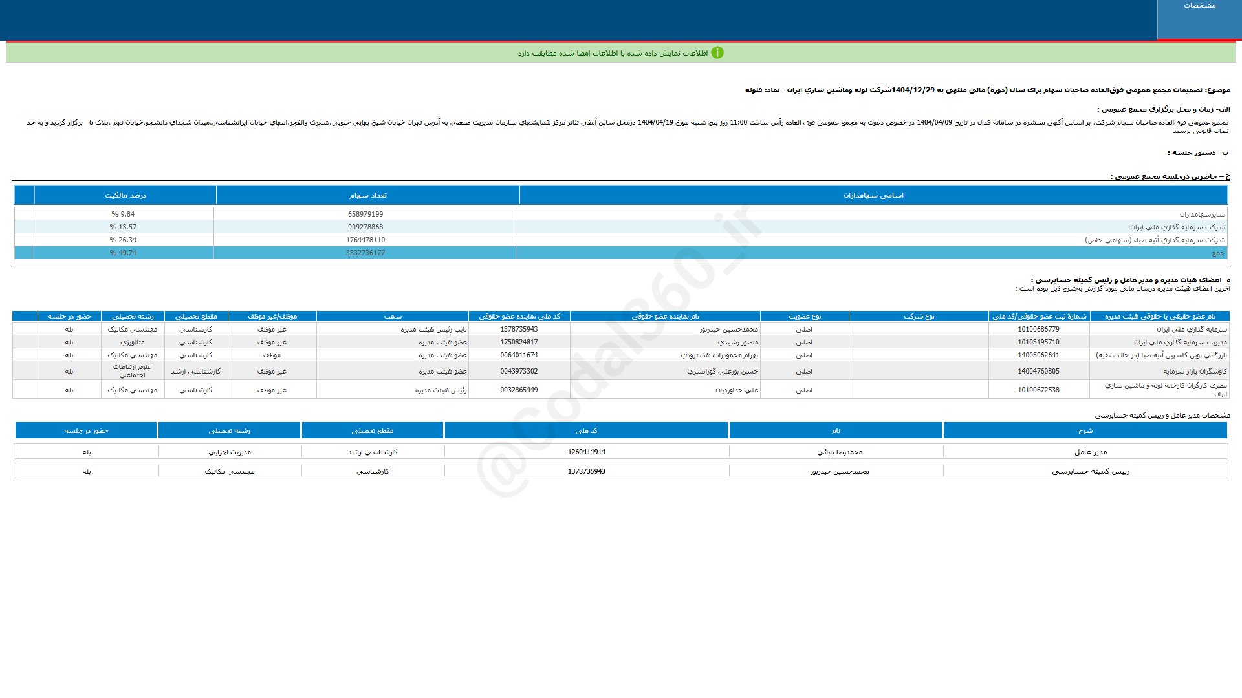1242x698 pixels.
Task: Select total share count 3332736177
Action: 365,253
